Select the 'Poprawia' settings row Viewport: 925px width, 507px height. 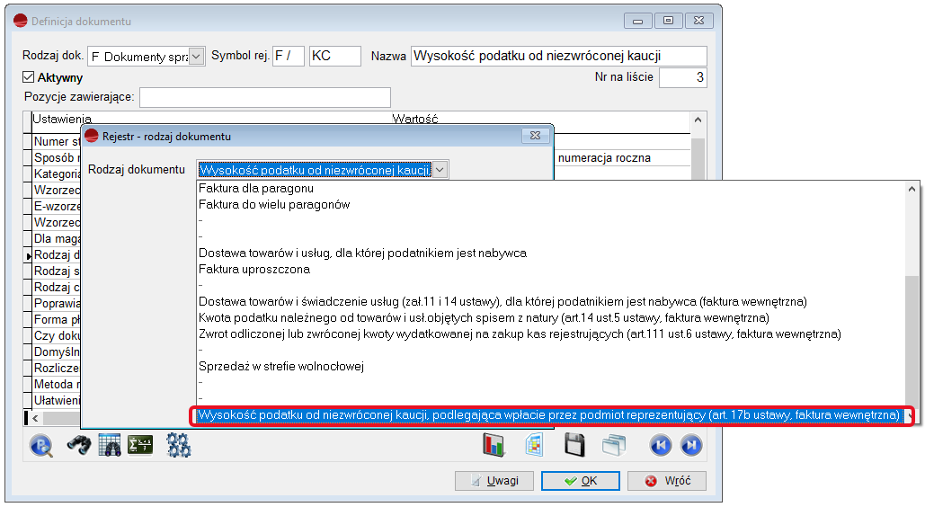[x=56, y=303]
